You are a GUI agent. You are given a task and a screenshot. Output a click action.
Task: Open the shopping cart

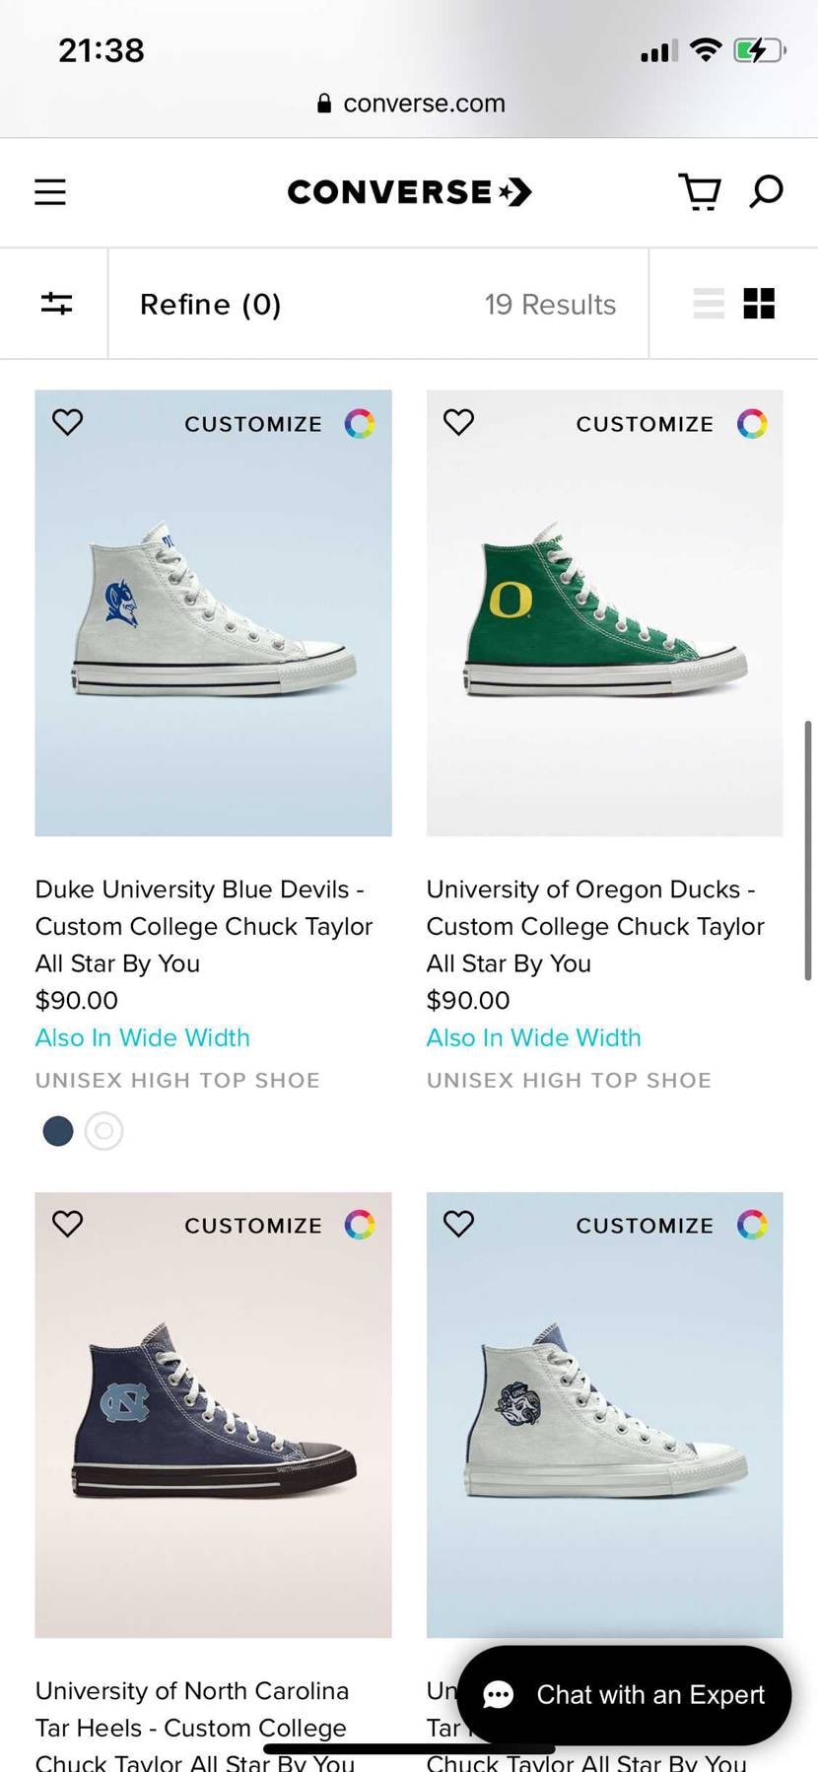[700, 191]
